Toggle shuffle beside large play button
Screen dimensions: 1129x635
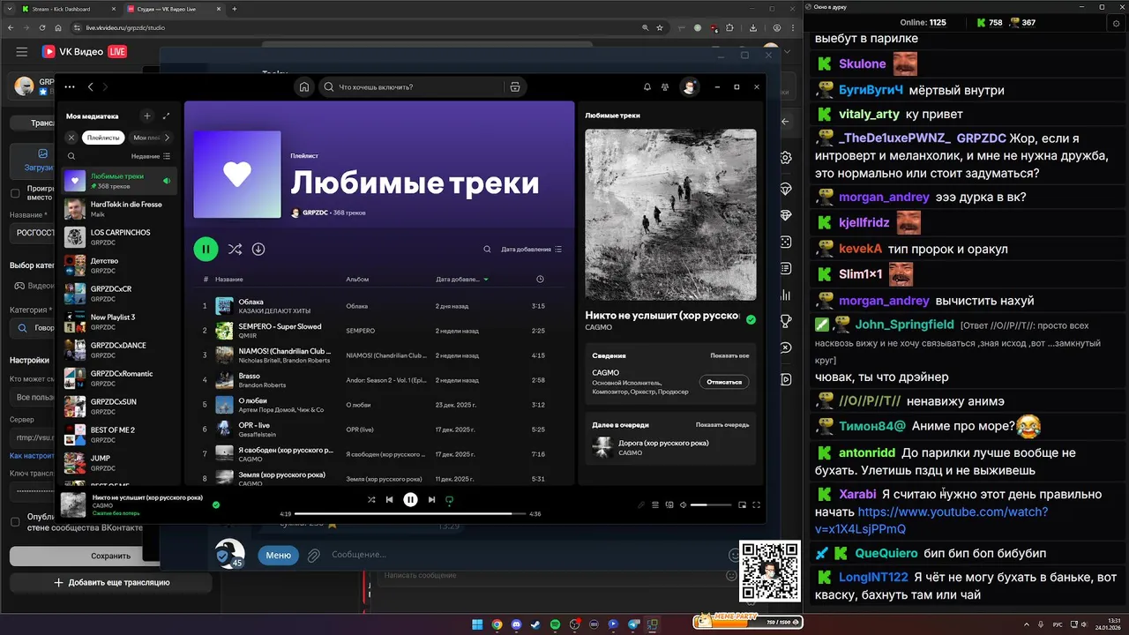tap(235, 250)
